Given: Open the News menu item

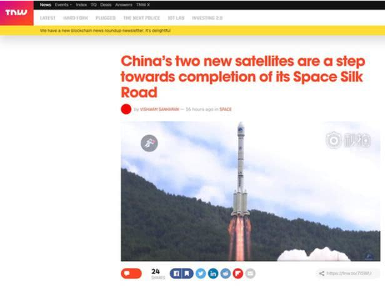Looking at the screenshot, I should [x=46, y=4].
